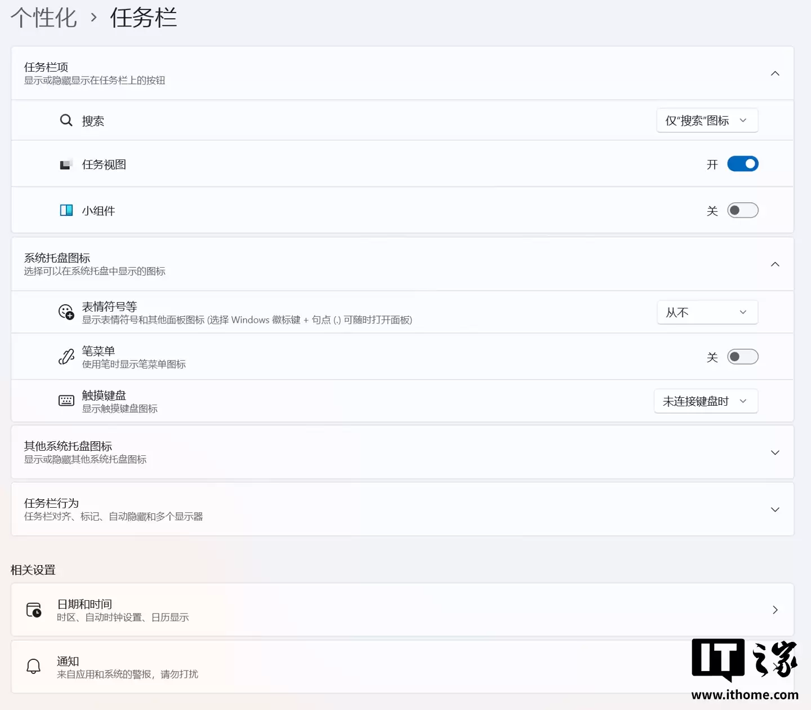Open the 从不 dropdown for emoji display

coord(707,312)
